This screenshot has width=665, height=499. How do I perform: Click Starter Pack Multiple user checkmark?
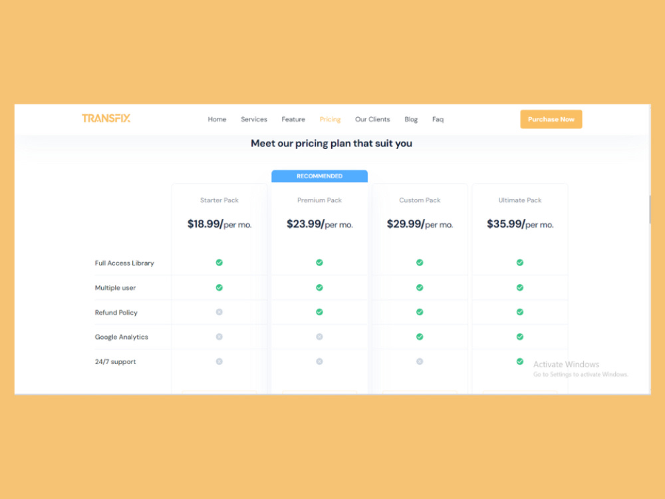coord(219,287)
